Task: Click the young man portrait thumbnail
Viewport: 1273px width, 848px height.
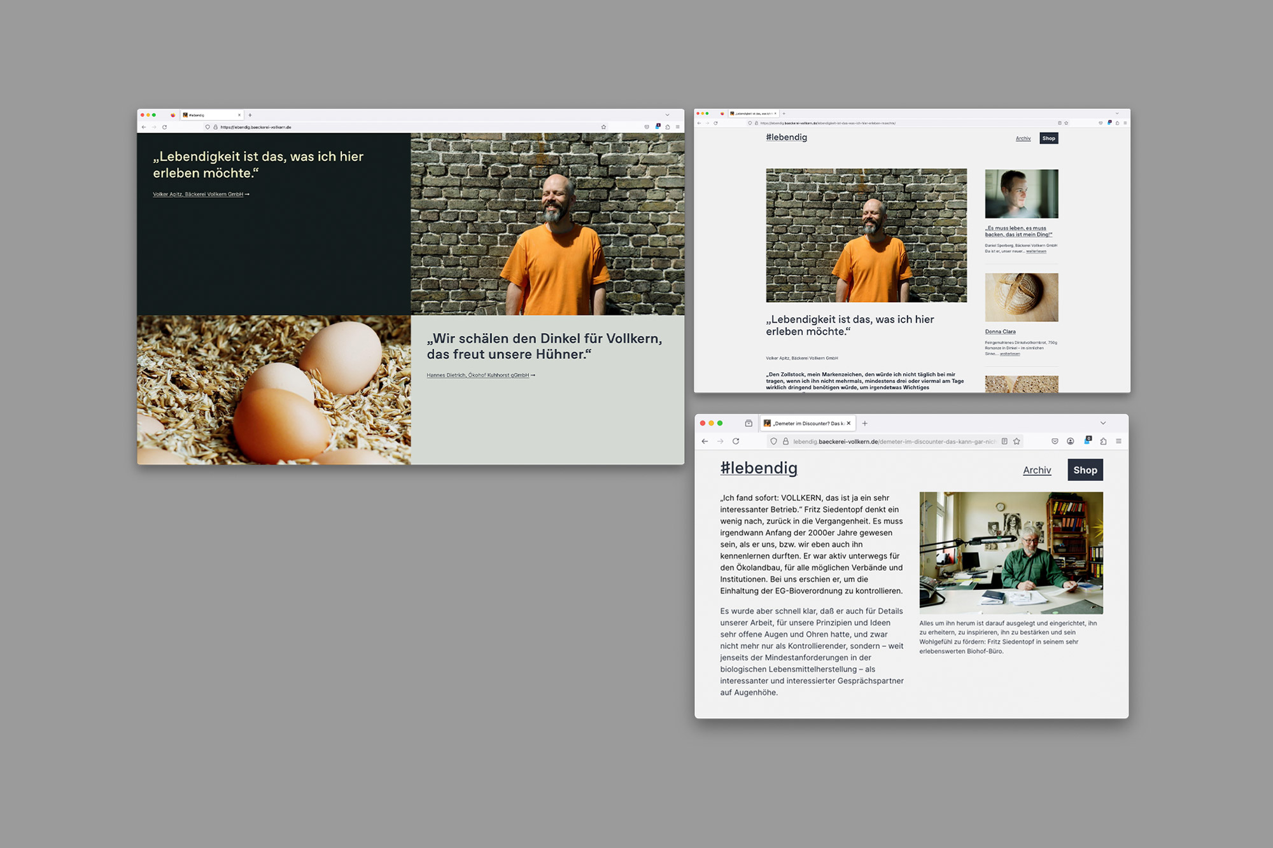Action: coord(1022,193)
